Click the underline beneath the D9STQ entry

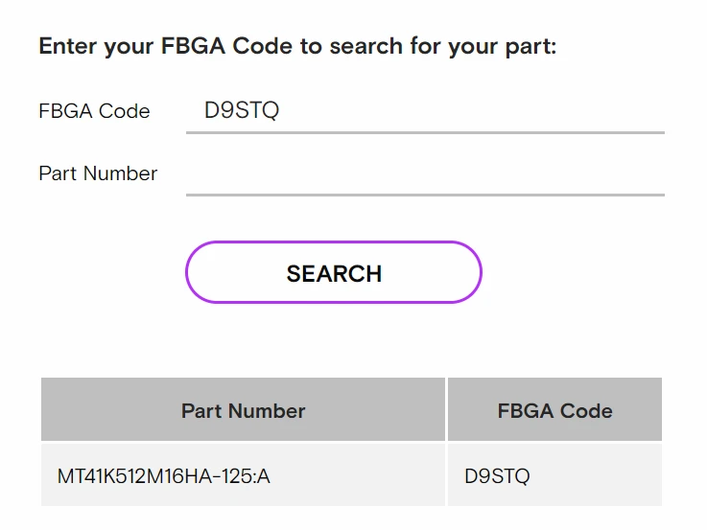[x=425, y=132]
